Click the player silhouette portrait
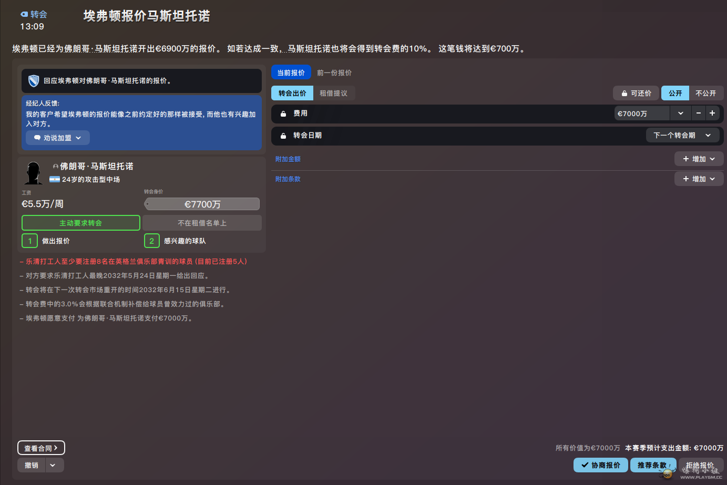This screenshot has width=727, height=485. coord(33,173)
